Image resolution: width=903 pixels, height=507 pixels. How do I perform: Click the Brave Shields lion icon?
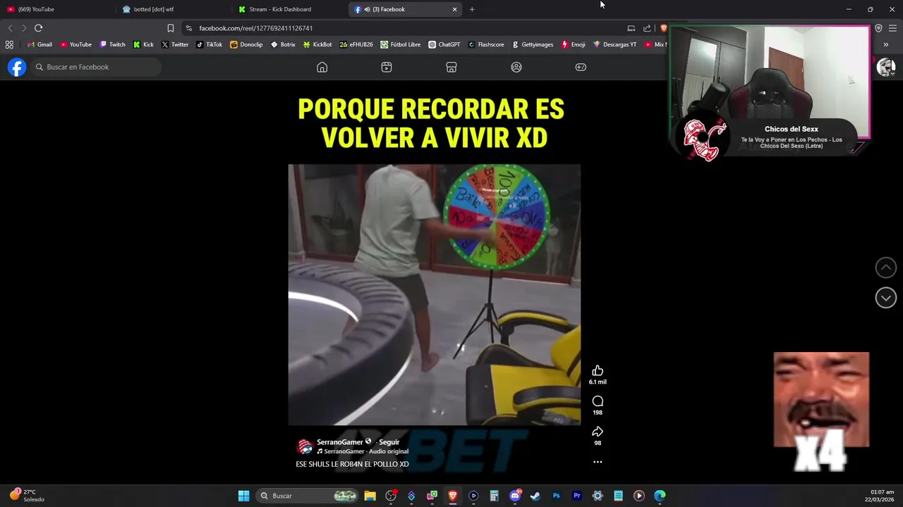click(x=663, y=28)
